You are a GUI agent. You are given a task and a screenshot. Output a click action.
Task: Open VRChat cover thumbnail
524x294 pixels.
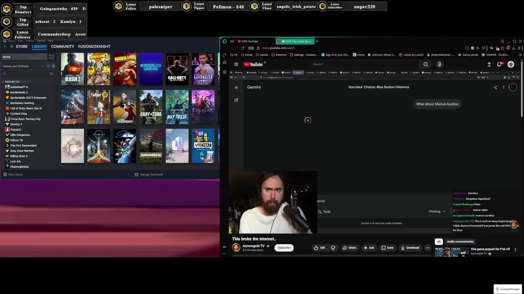click(x=203, y=146)
